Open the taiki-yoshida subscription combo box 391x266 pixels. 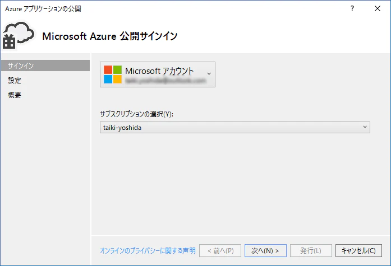pos(235,128)
